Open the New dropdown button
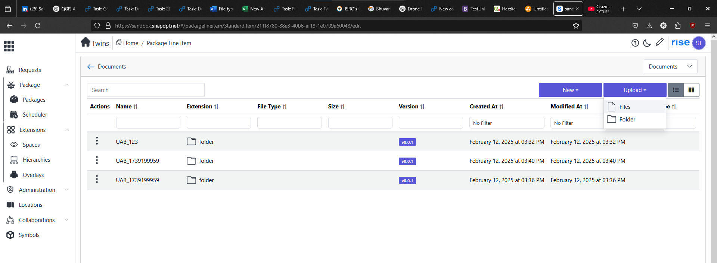Screen dimensions: 717x263 click(570, 90)
